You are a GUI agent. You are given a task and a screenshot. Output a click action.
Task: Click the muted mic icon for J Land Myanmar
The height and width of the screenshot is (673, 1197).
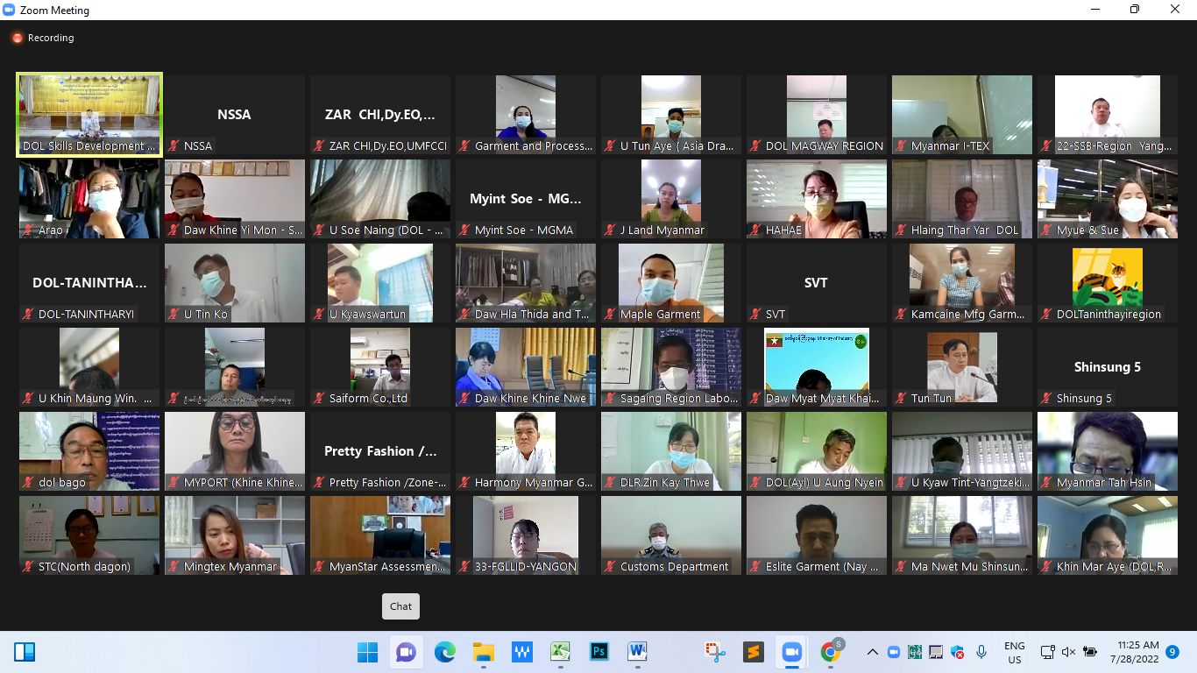(611, 230)
